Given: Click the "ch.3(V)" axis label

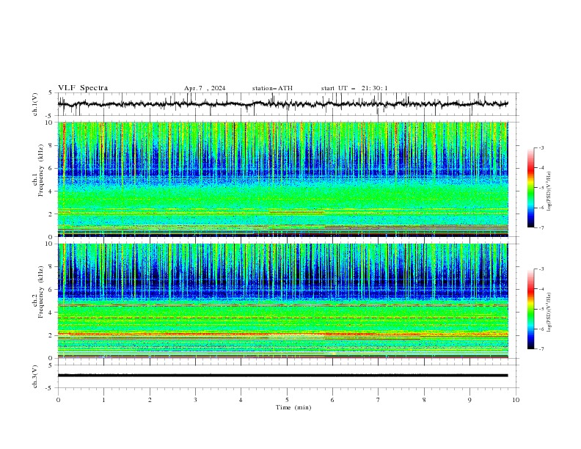Looking at the screenshot, I should tap(35, 376).
